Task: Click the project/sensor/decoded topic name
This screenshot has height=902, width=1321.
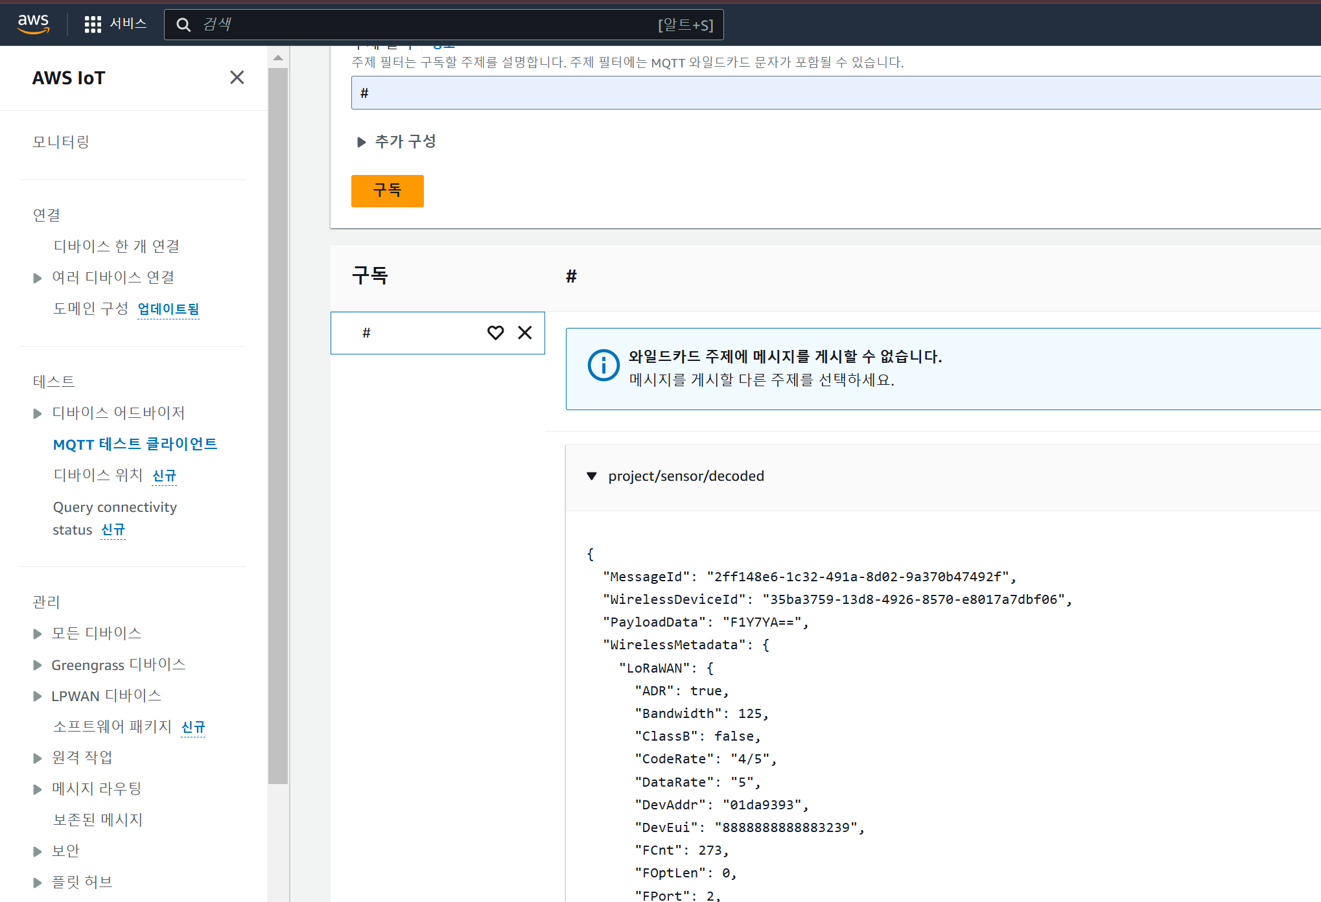Action: point(686,476)
